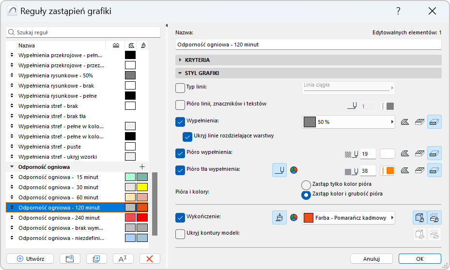The width and height of the screenshot is (450, 270).
Task: Toggle drafting fills icon in Pióro tła row
Action: tap(405, 170)
